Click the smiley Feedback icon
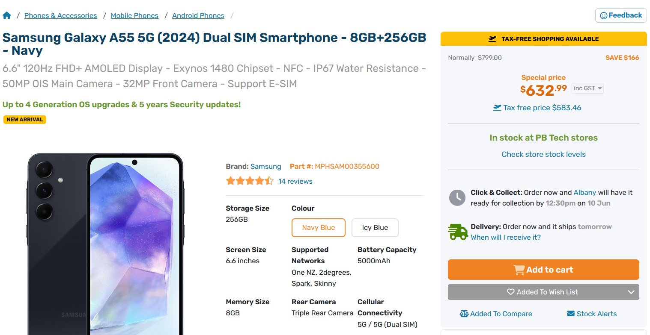Viewport: 650px width, 335px height. coord(603,15)
